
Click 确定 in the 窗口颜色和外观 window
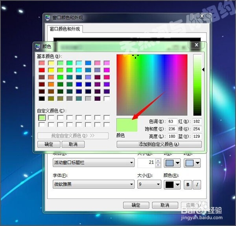click(x=136, y=205)
